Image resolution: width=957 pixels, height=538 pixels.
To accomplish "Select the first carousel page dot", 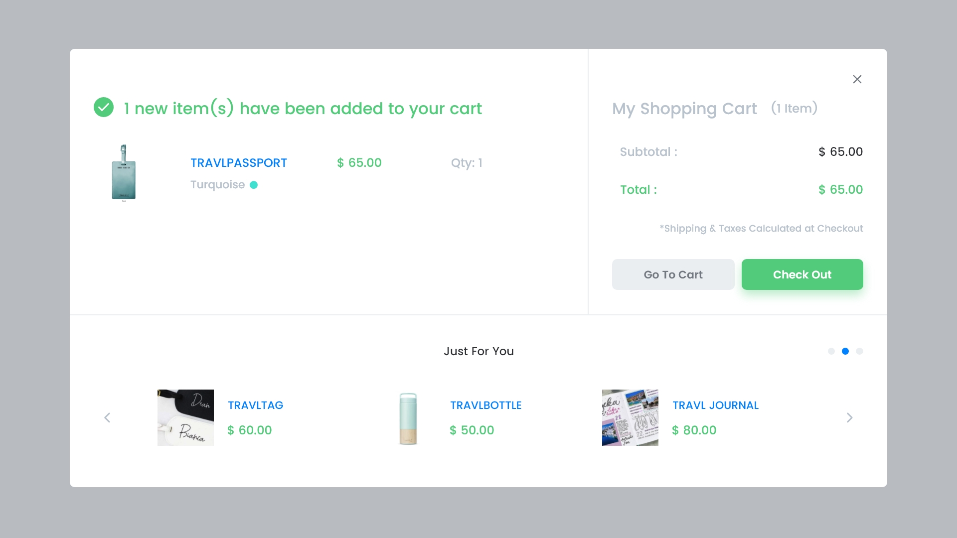I will click(x=831, y=351).
